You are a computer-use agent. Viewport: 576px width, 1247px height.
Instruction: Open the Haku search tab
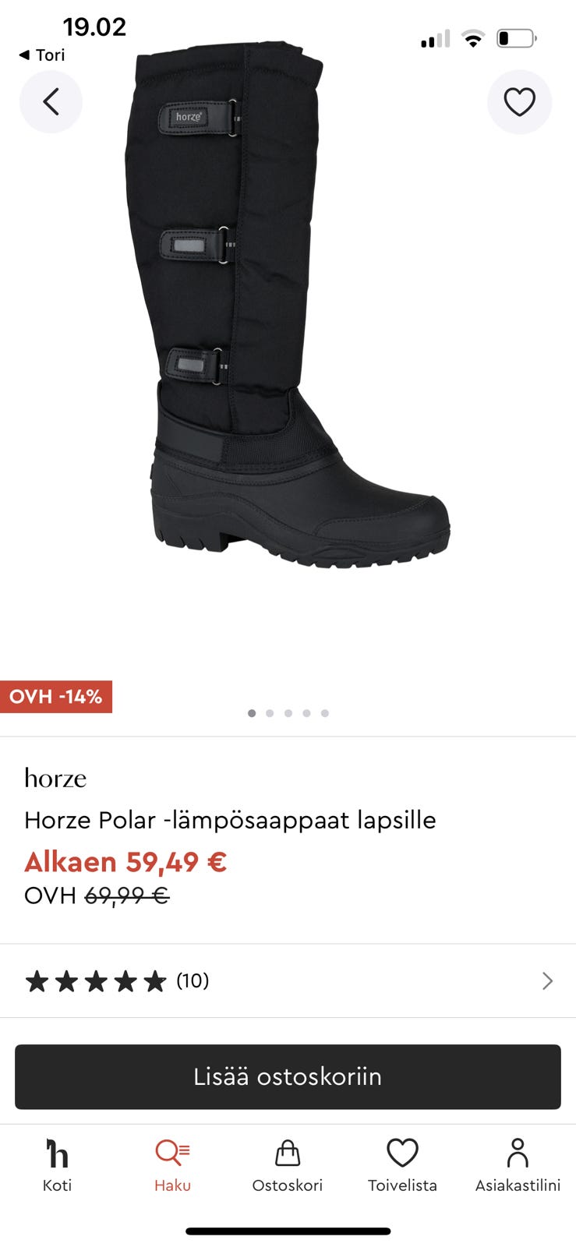(x=172, y=1165)
